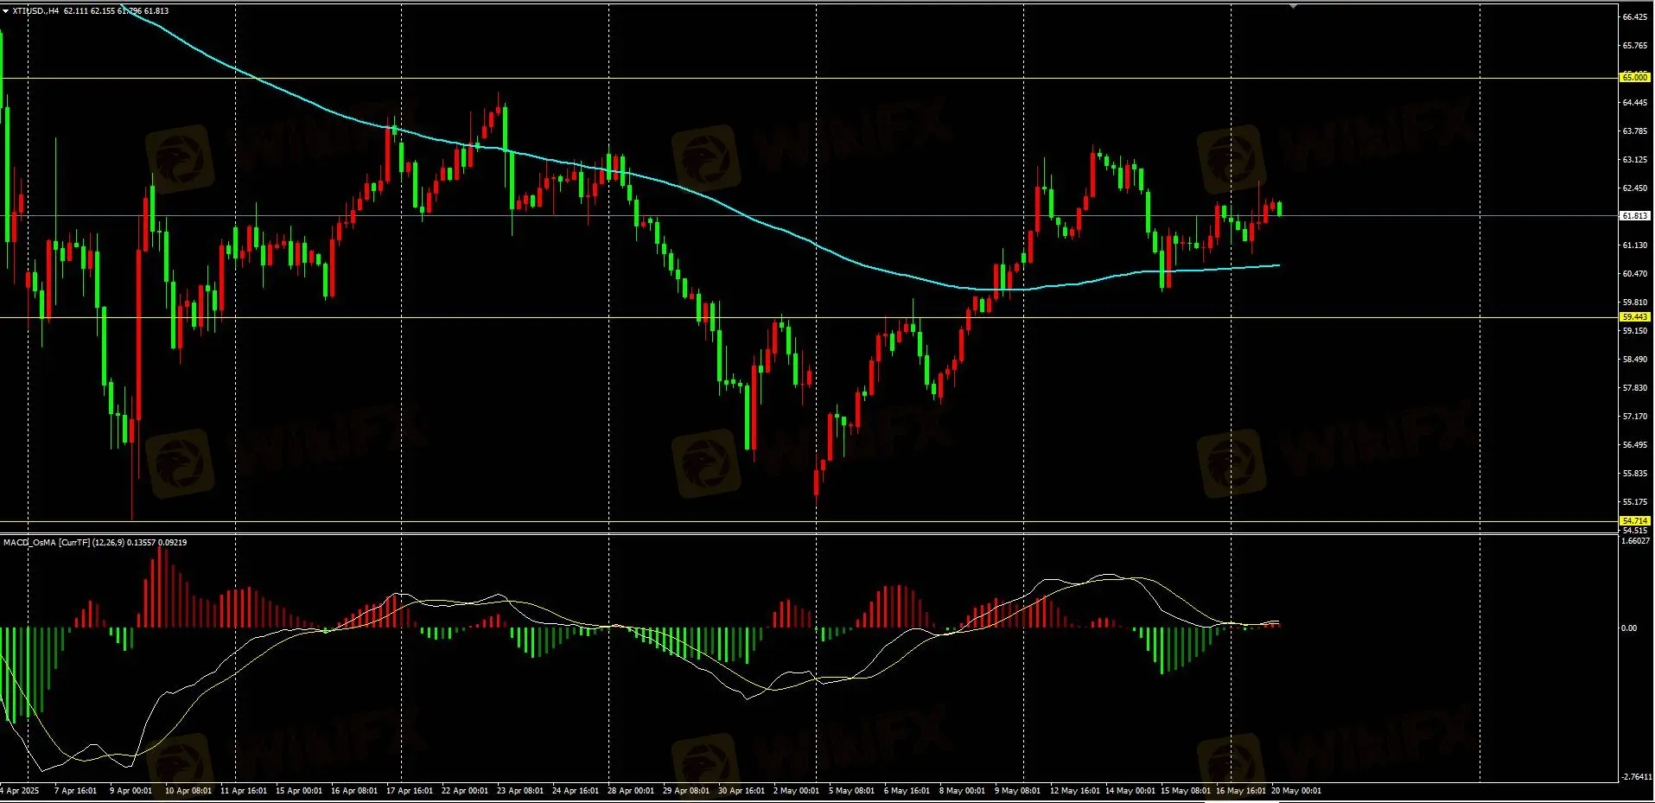Click the 55.835 price axis value

click(x=1634, y=474)
